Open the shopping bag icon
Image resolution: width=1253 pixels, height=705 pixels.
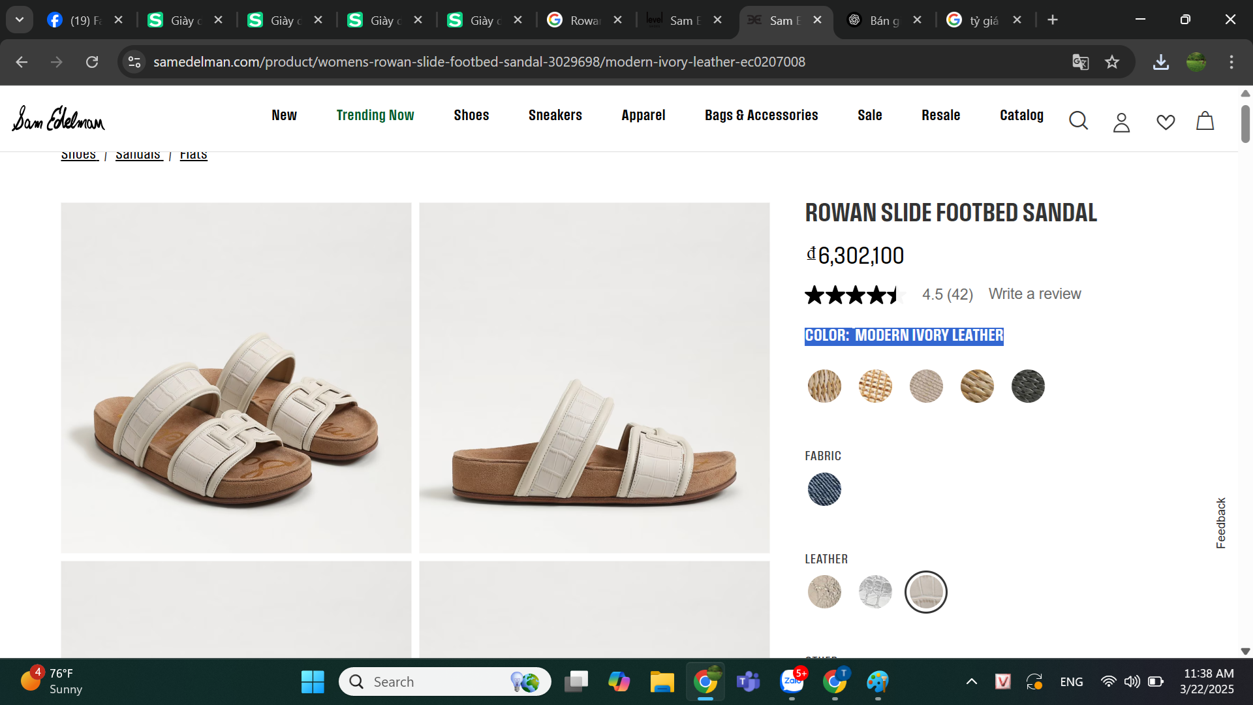tap(1205, 121)
